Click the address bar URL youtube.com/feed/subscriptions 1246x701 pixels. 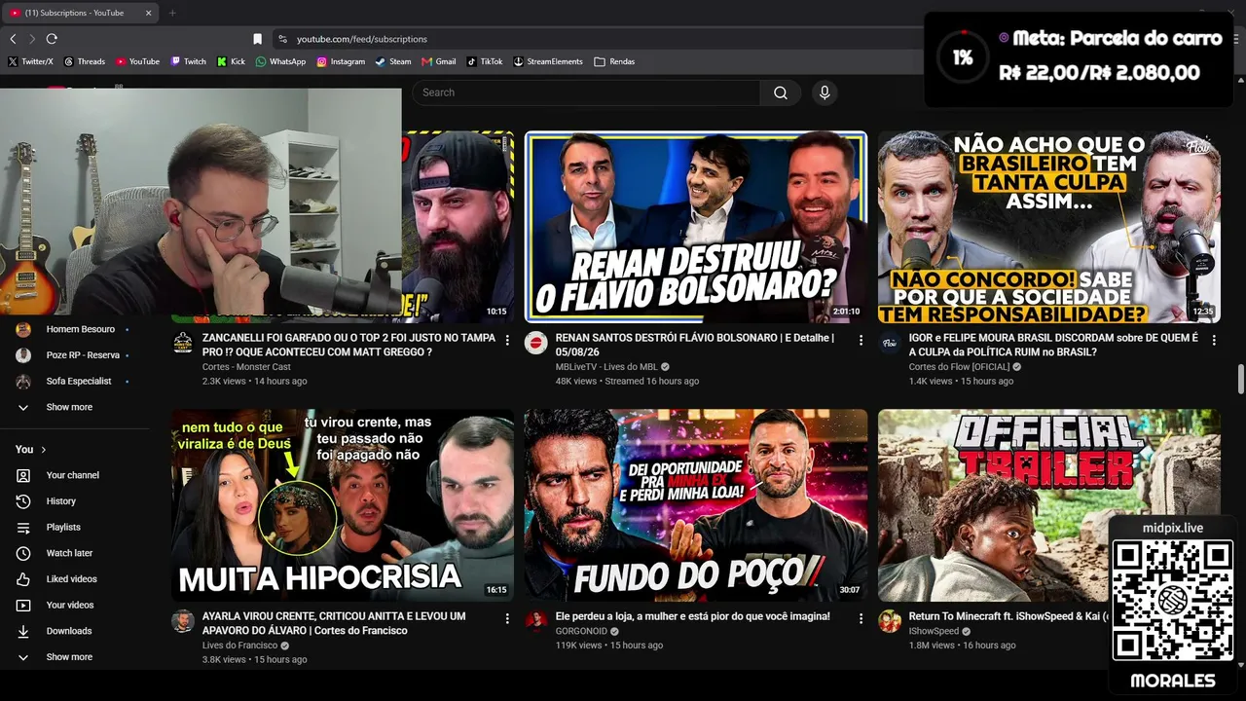point(362,39)
